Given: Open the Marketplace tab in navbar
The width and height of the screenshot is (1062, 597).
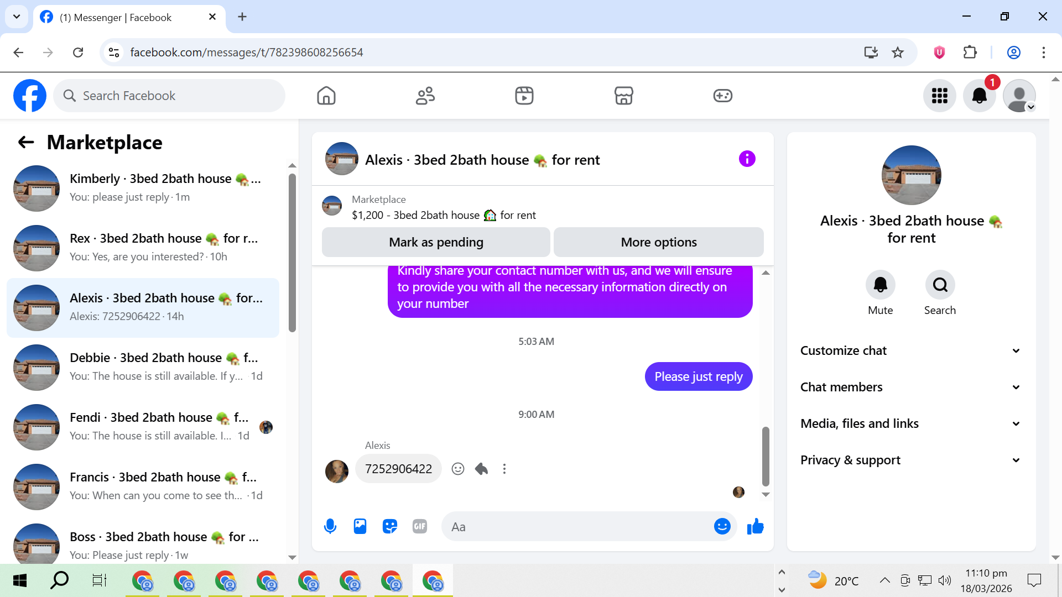Looking at the screenshot, I should point(623,96).
